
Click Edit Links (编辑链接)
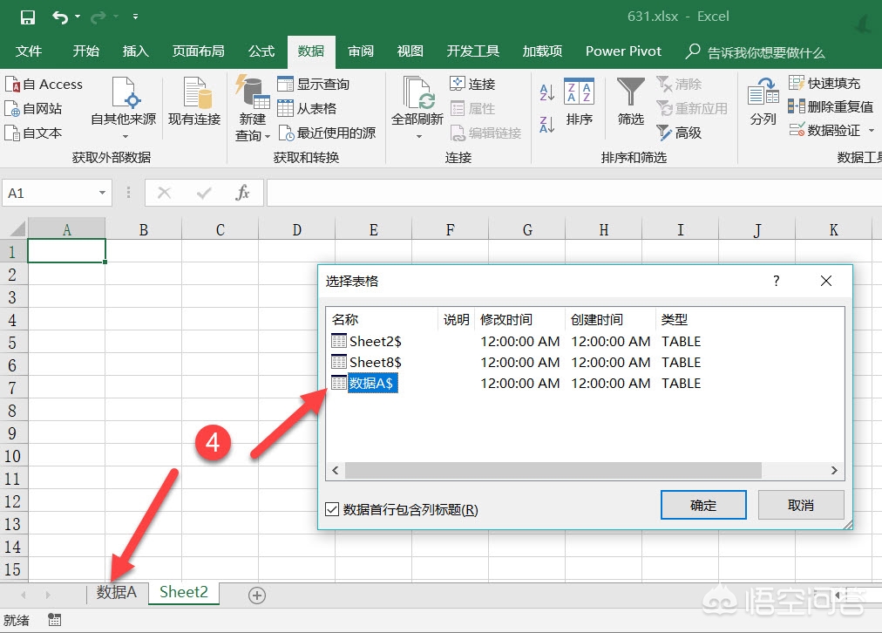click(486, 133)
